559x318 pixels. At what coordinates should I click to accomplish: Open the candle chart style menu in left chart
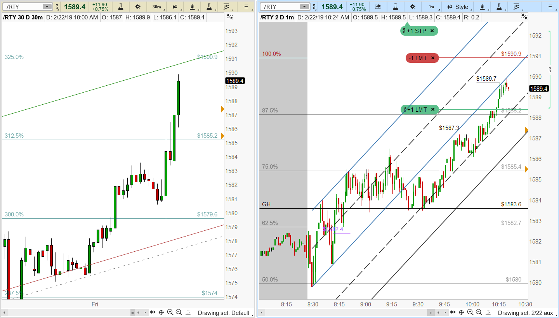click(175, 7)
